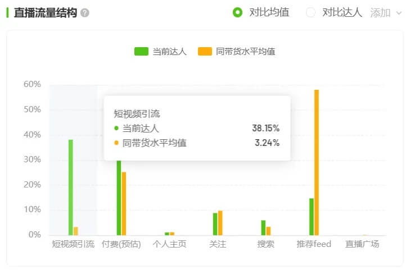The width and height of the screenshot is (406, 270).
Task: Click the 推荐feed axis label
Action: click(314, 244)
